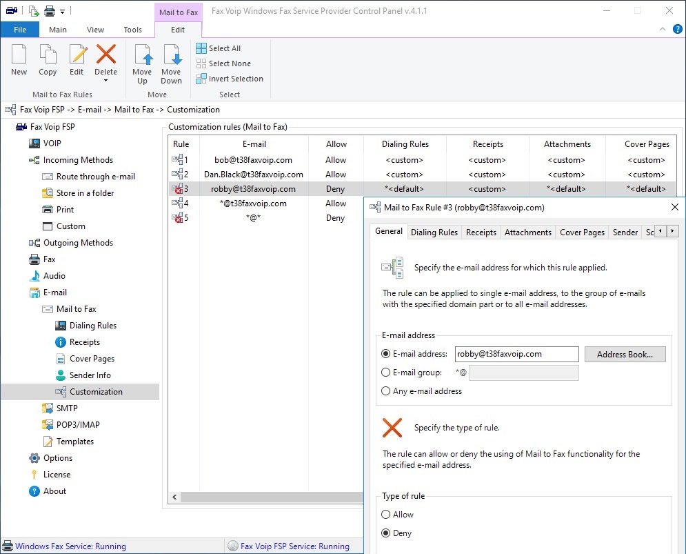This screenshot has height=554, width=686.
Task: Click the tab scroll left arrow
Action: [x=660, y=231]
